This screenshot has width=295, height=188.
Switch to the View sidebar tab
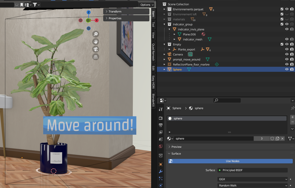point(153,35)
